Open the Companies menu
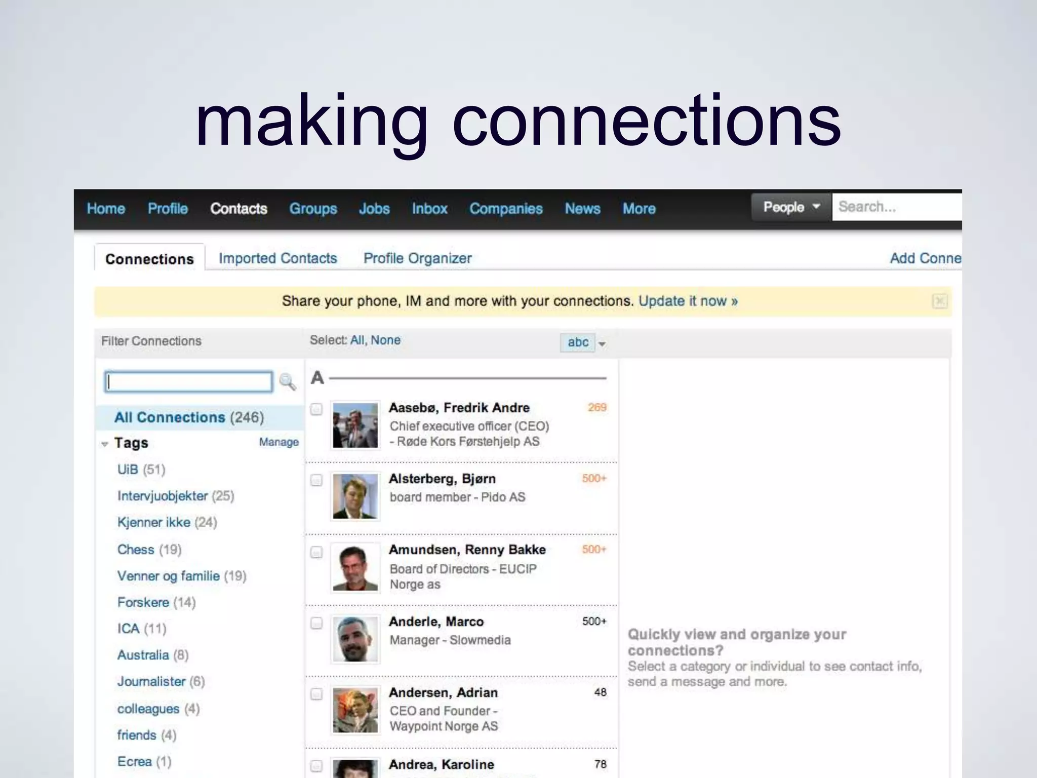Viewport: 1037px width, 778px height. [506, 209]
